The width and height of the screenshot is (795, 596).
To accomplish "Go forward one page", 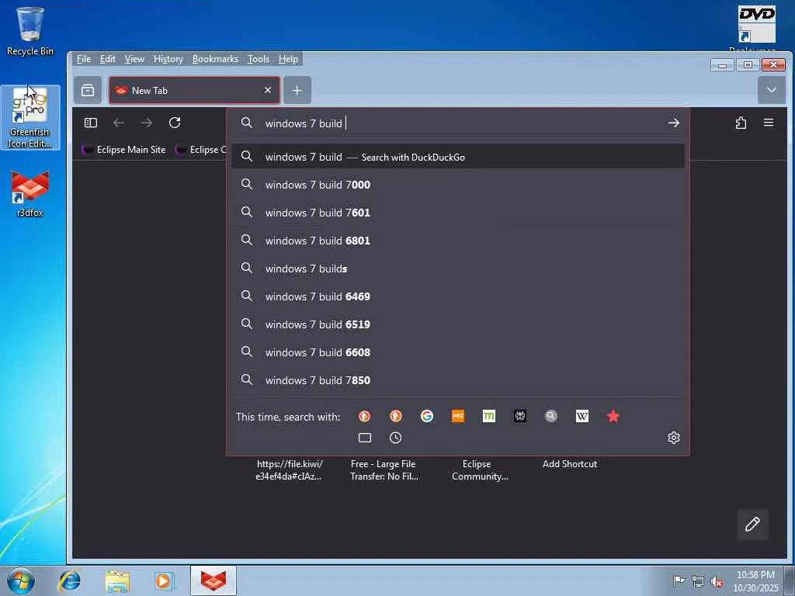I will [x=147, y=123].
